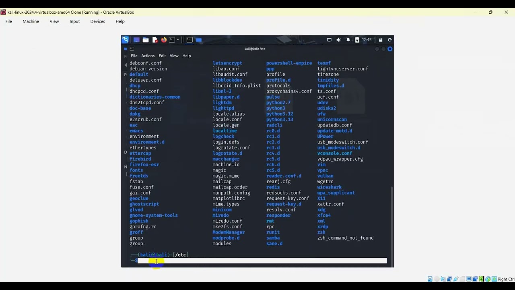Open the terminal Help menu
The image size is (515, 290).
click(186, 56)
